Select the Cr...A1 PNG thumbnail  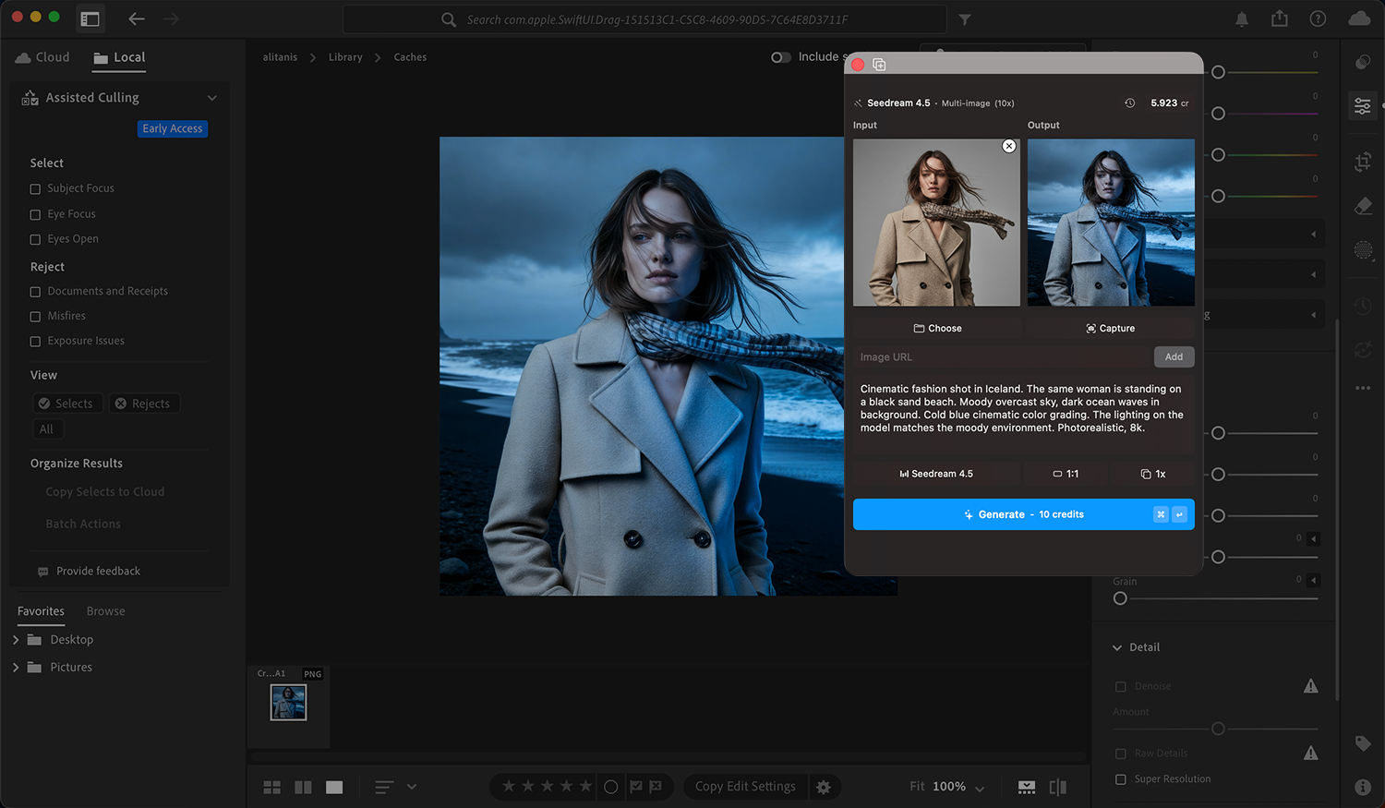tap(288, 705)
